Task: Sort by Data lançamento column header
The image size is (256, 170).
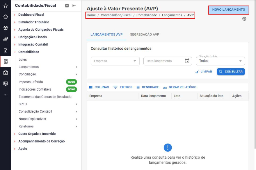Action: [x=155, y=96]
